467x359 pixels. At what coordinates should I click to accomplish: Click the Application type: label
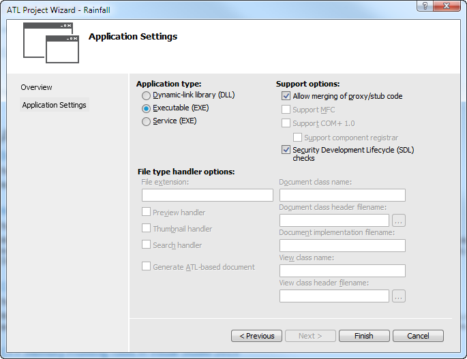[x=169, y=84]
